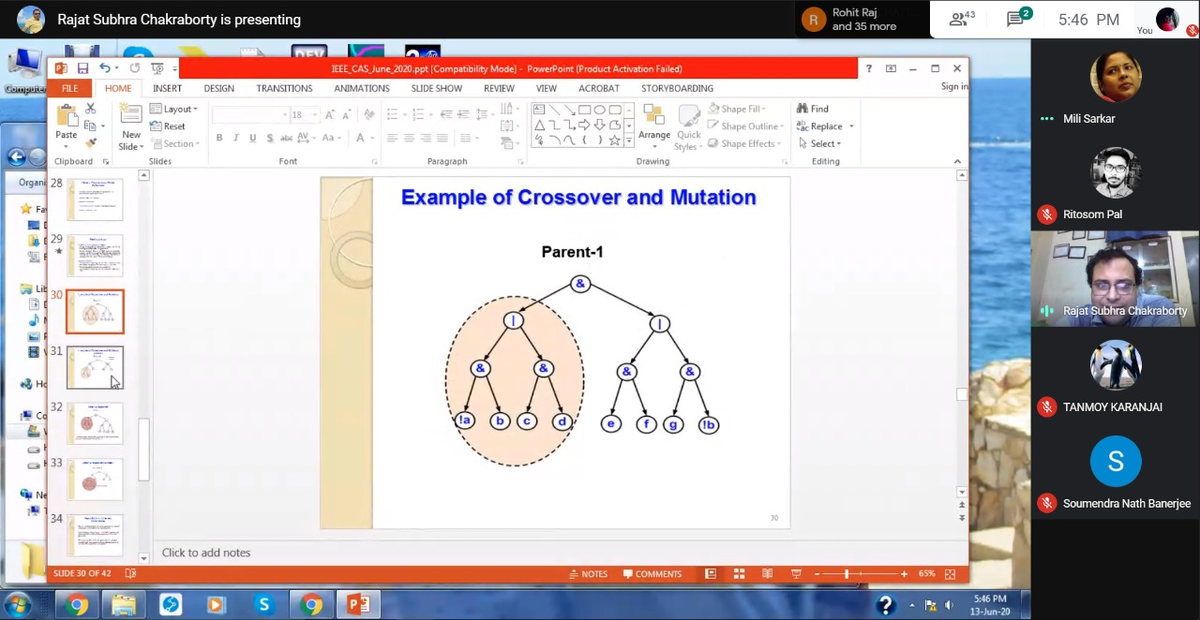The height and width of the screenshot is (620, 1200).
Task: Toggle the Comments pane in status bar
Action: tap(651, 574)
